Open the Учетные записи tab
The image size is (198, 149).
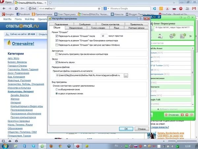pos(136,28)
